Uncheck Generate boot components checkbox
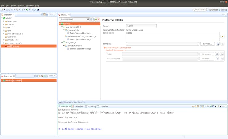The width and height of the screenshot is (228, 139). (x=105, y=48)
